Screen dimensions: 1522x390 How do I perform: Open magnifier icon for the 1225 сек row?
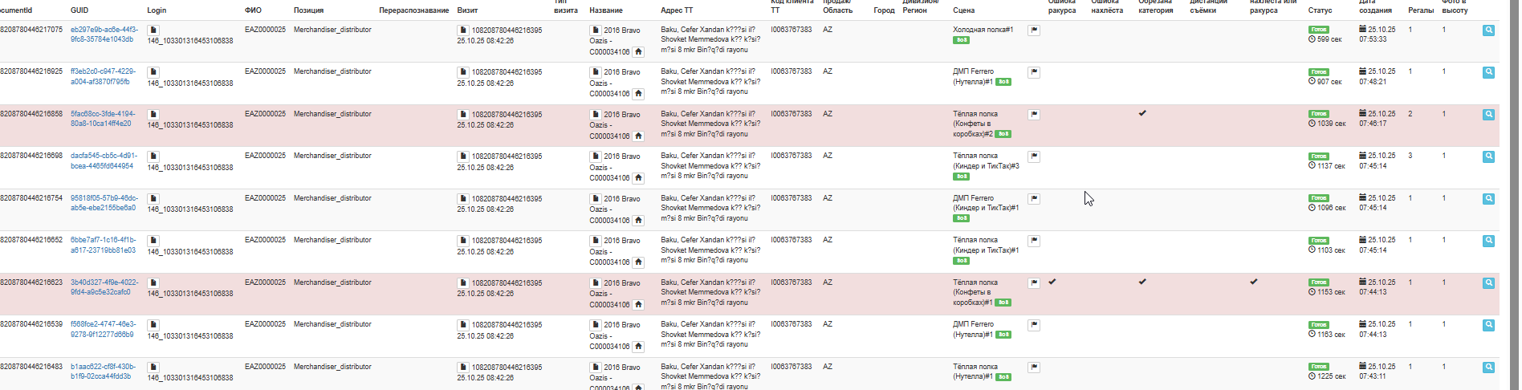click(1488, 368)
